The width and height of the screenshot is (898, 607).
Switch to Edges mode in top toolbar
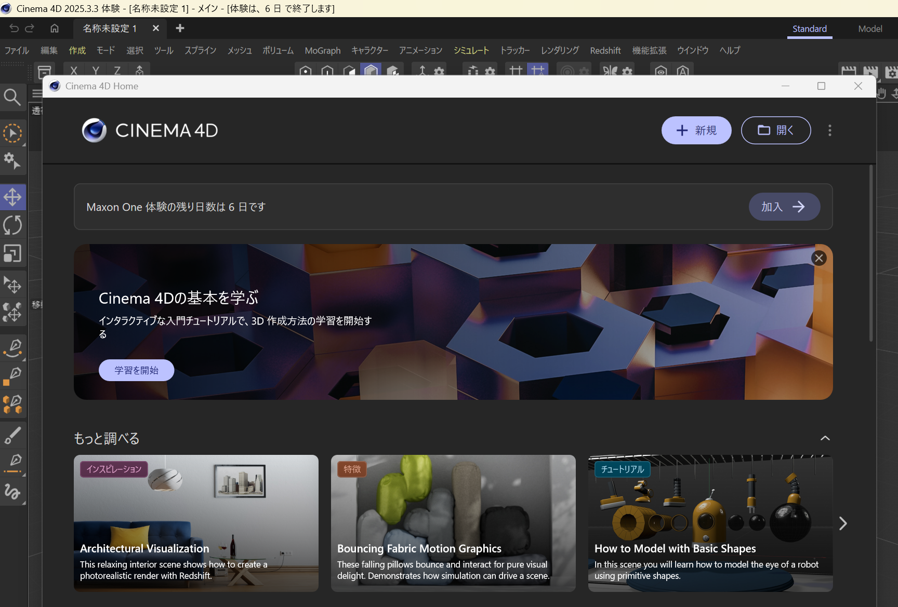click(x=327, y=70)
